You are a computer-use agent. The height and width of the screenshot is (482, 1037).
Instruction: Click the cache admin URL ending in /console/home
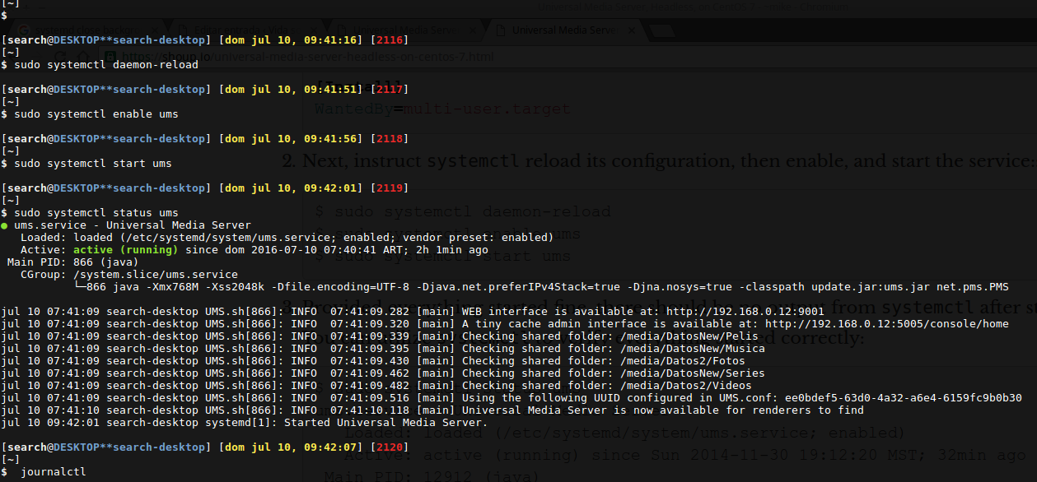click(x=887, y=323)
